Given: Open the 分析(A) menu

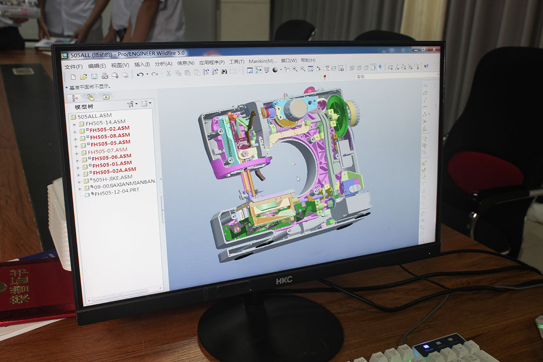Looking at the screenshot, I should tap(163, 64).
